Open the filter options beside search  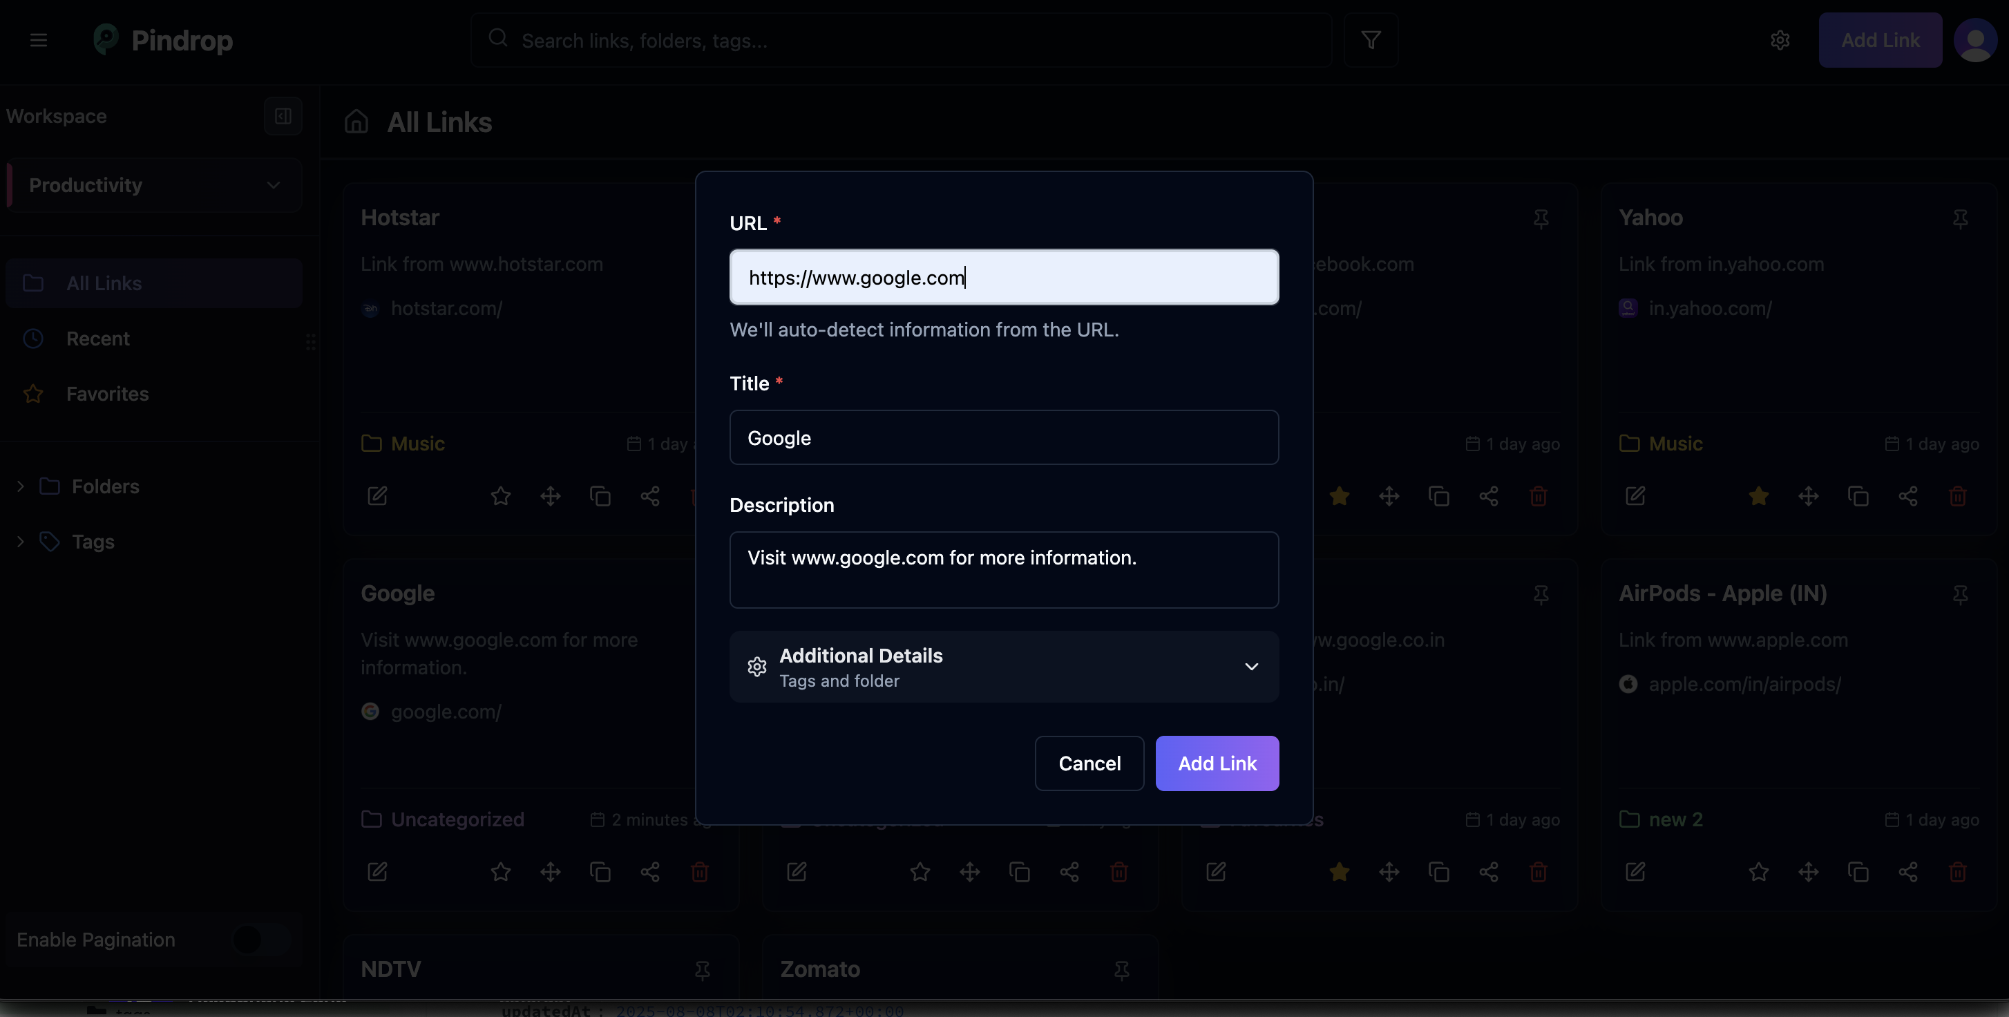(x=1372, y=40)
